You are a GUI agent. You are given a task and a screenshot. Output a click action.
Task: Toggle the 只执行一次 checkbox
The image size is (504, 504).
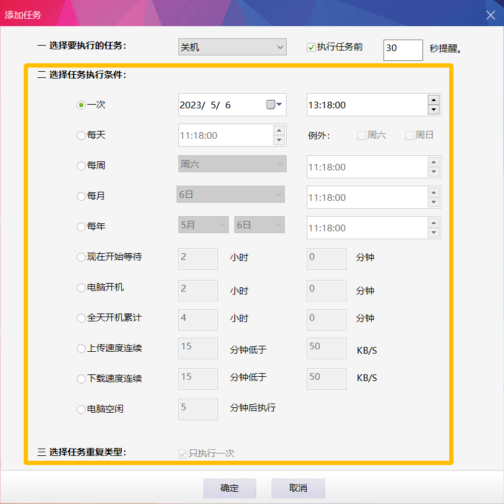[183, 453]
